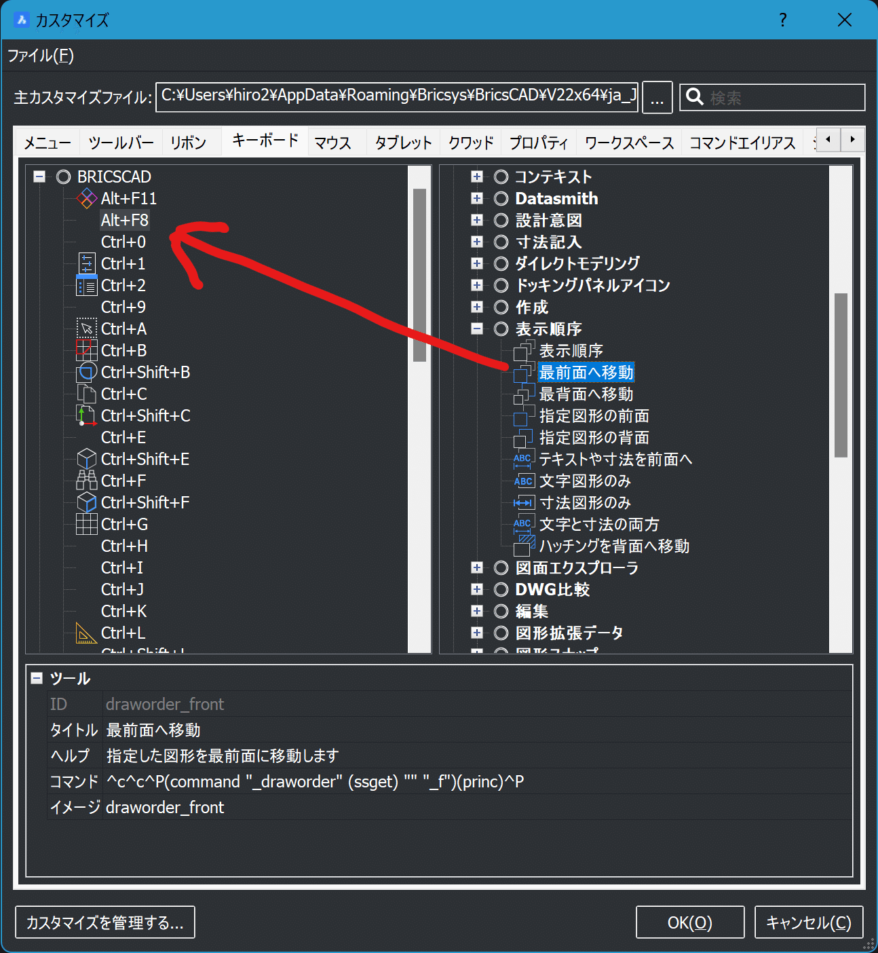
Task: Click the copy icon beside Ctrl+C
Action: 86,394
